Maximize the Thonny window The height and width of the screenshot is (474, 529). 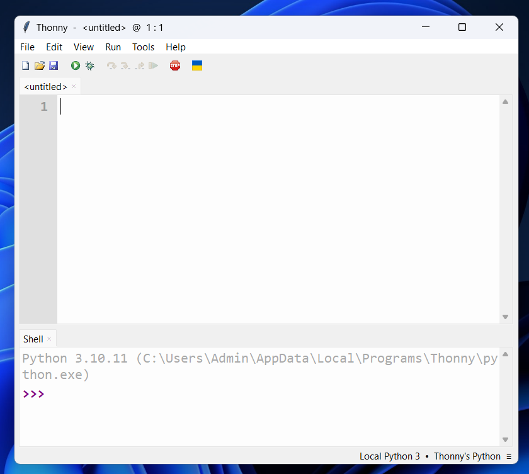pos(462,27)
